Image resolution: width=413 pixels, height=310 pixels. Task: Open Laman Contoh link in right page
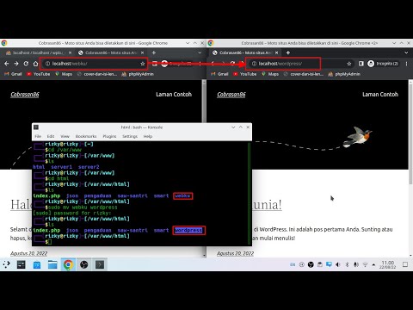380,94
